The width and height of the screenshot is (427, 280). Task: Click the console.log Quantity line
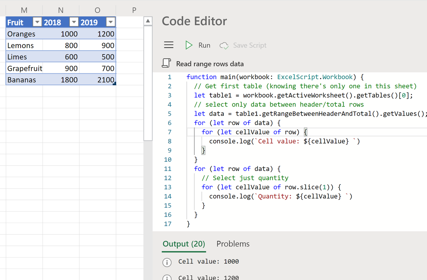click(x=281, y=196)
